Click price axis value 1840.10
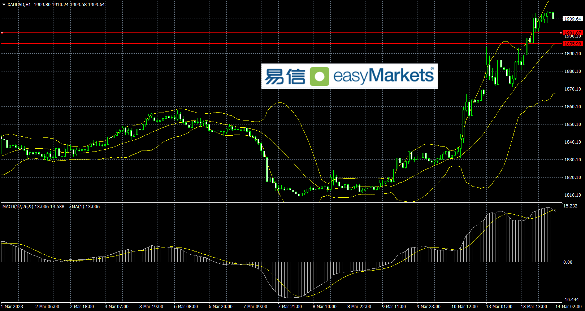The height and width of the screenshot is (311, 585). click(573, 142)
